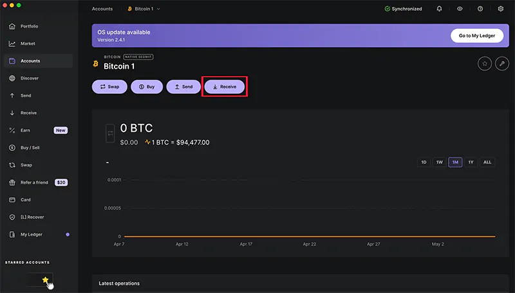Screen dimensions: 515x293
Task: Click the Go to My Ledger button
Action: pyautogui.click(x=476, y=36)
